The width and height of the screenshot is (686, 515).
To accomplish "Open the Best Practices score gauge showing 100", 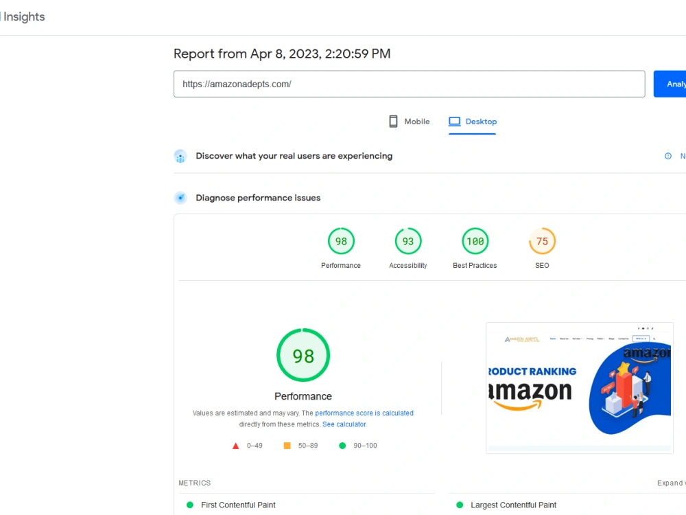I will coord(475,241).
